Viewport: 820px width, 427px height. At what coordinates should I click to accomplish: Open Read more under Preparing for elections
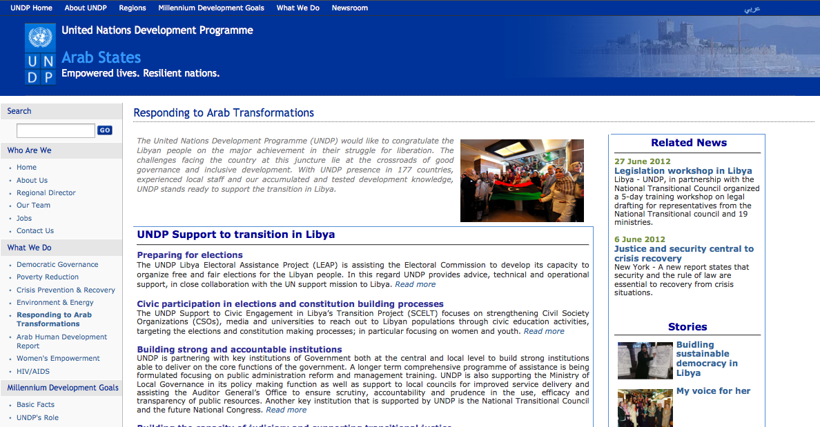pyautogui.click(x=416, y=284)
